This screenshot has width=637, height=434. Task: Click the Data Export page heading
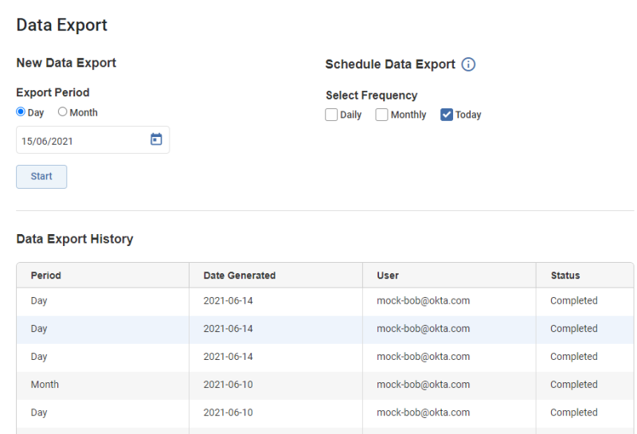pos(62,25)
